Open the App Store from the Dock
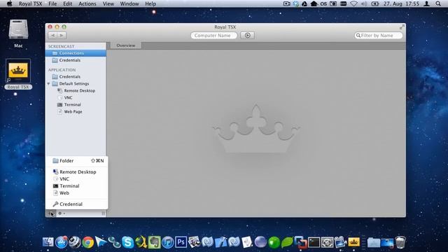This screenshot has width=448, height=252. point(61,242)
